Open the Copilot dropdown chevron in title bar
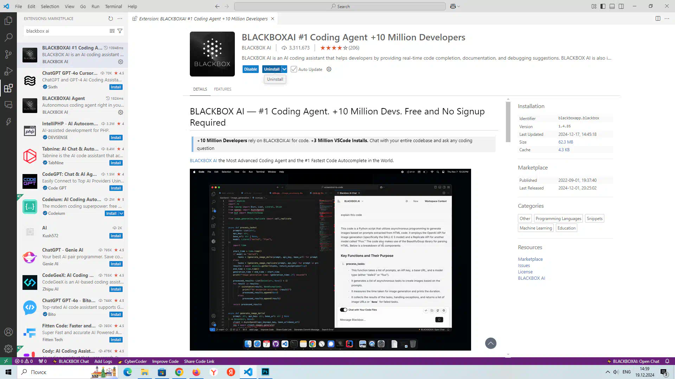Image resolution: width=675 pixels, height=379 pixels. pyautogui.click(x=459, y=6)
